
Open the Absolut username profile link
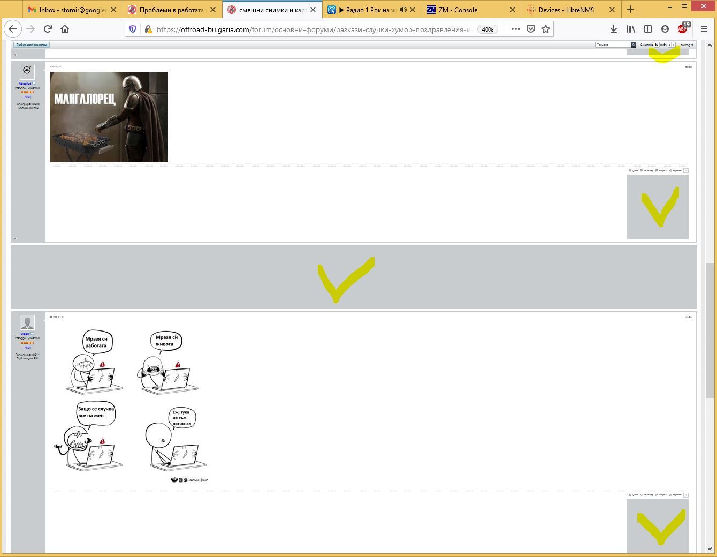click(25, 84)
